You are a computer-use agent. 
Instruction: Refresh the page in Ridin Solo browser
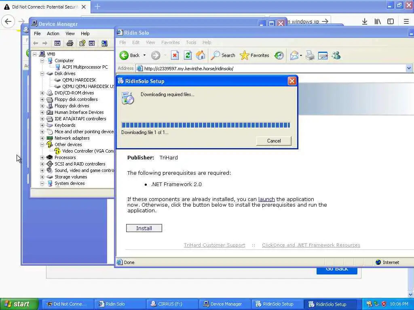click(x=188, y=55)
